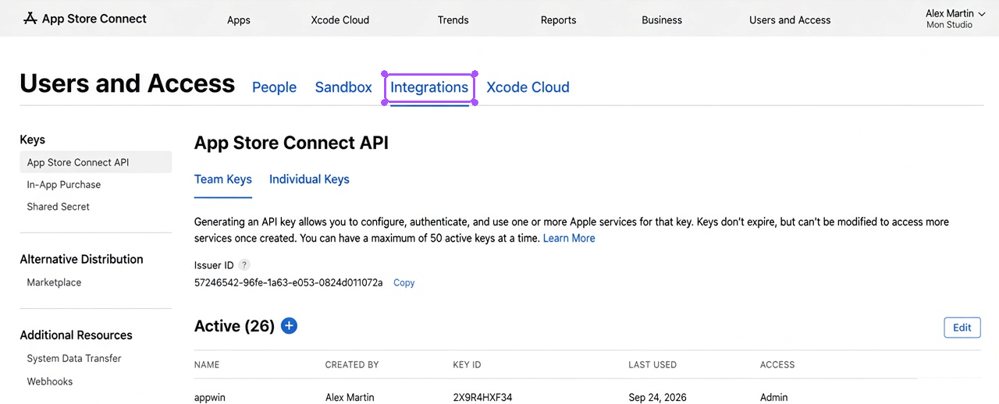Click the App Store Connect logo icon
This screenshot has width=999, height=404.
click(x=30, y=19)
